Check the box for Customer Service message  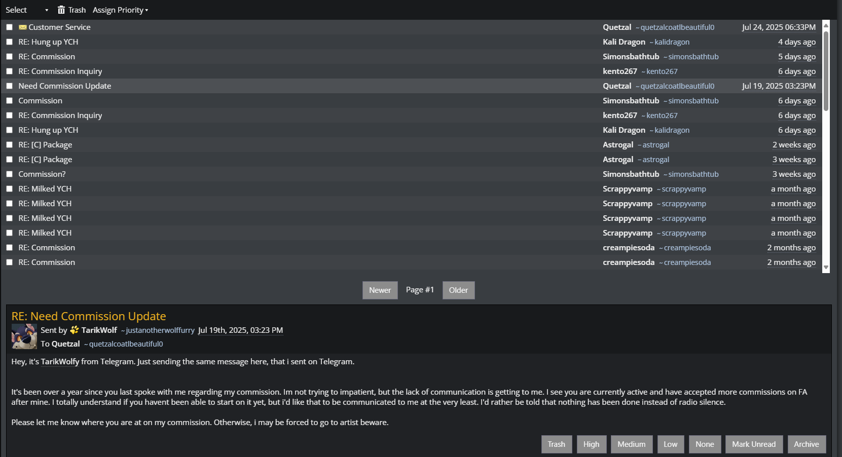tap(9, 27)
